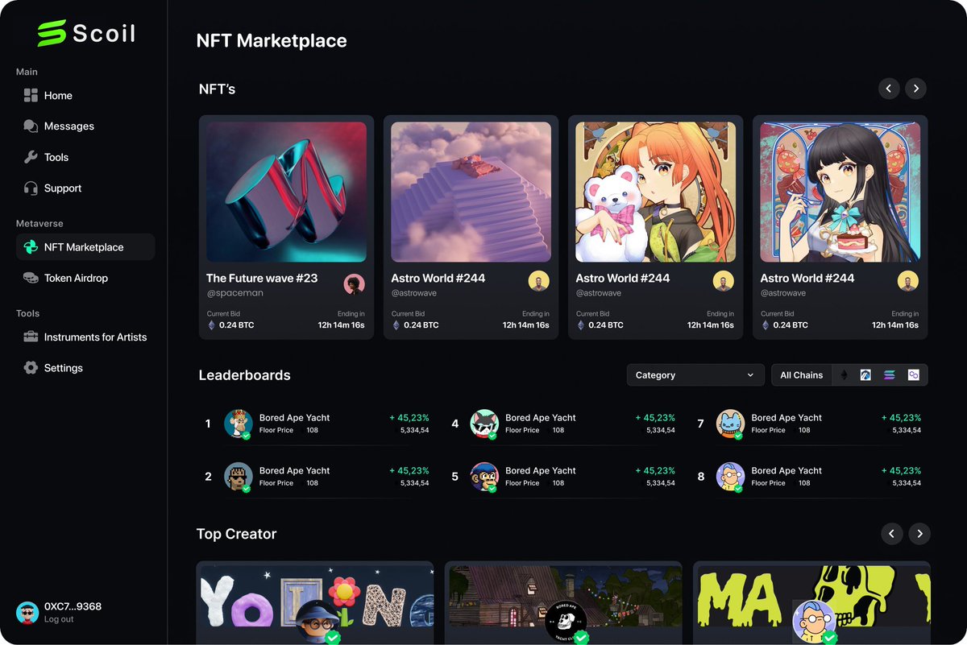
Task: Click the Token Airdrop coins icon
Action: [31, 278]
